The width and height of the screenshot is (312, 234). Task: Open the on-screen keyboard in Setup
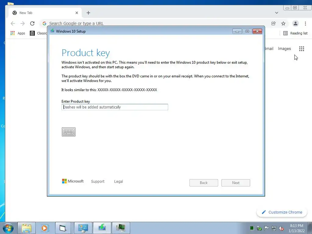point(69,132)
